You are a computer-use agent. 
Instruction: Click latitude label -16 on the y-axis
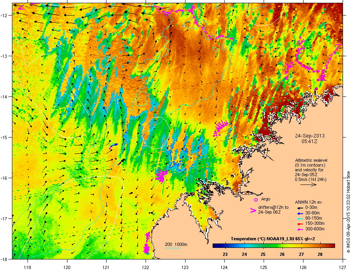(4, 178)
